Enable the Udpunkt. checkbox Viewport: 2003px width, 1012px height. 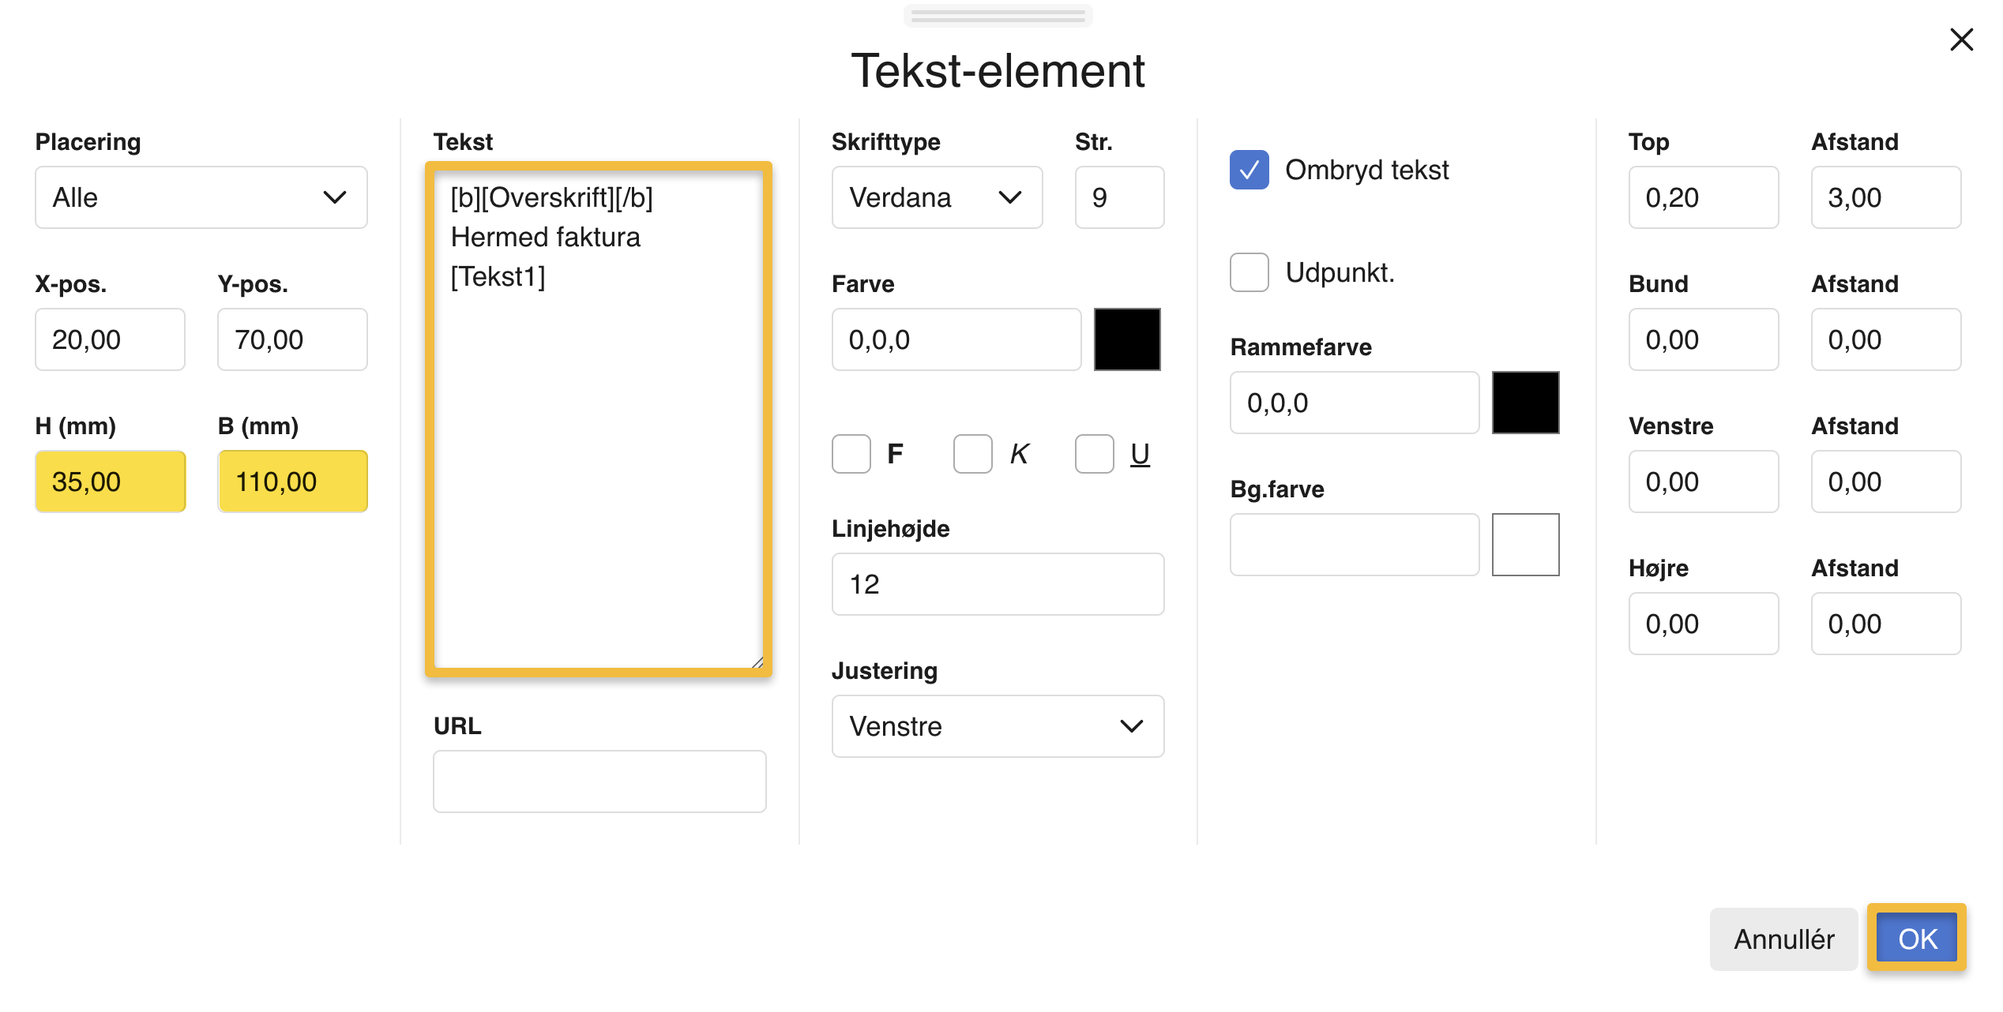coord(1249,272)
